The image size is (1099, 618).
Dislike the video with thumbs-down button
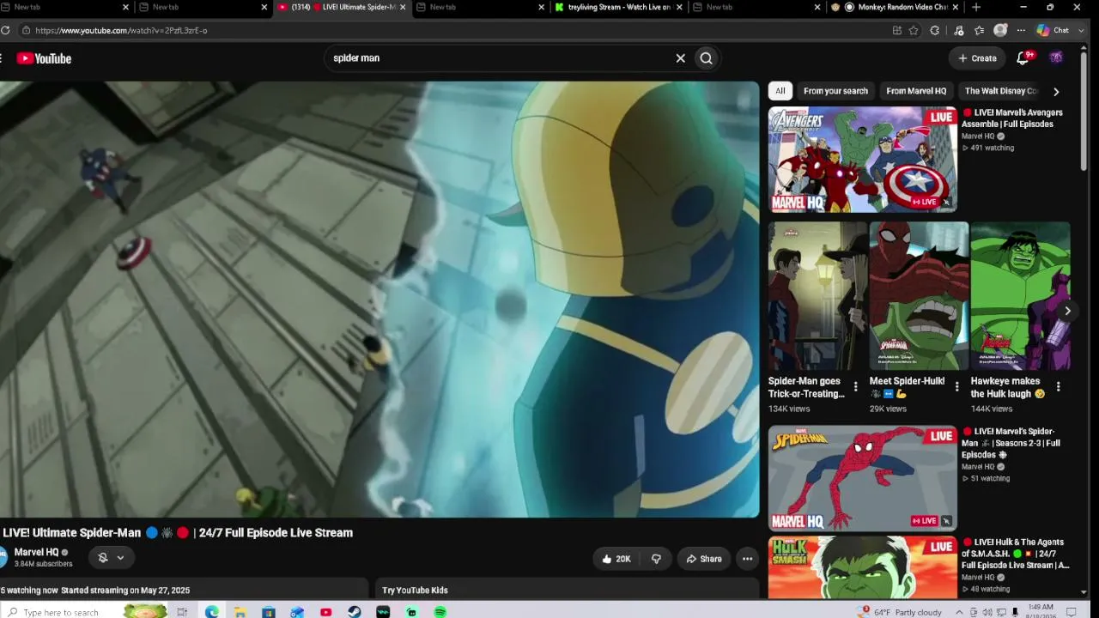656,559
